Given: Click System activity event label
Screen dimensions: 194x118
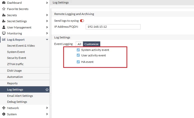Looking at the screenshot, I should coord(95,50).
